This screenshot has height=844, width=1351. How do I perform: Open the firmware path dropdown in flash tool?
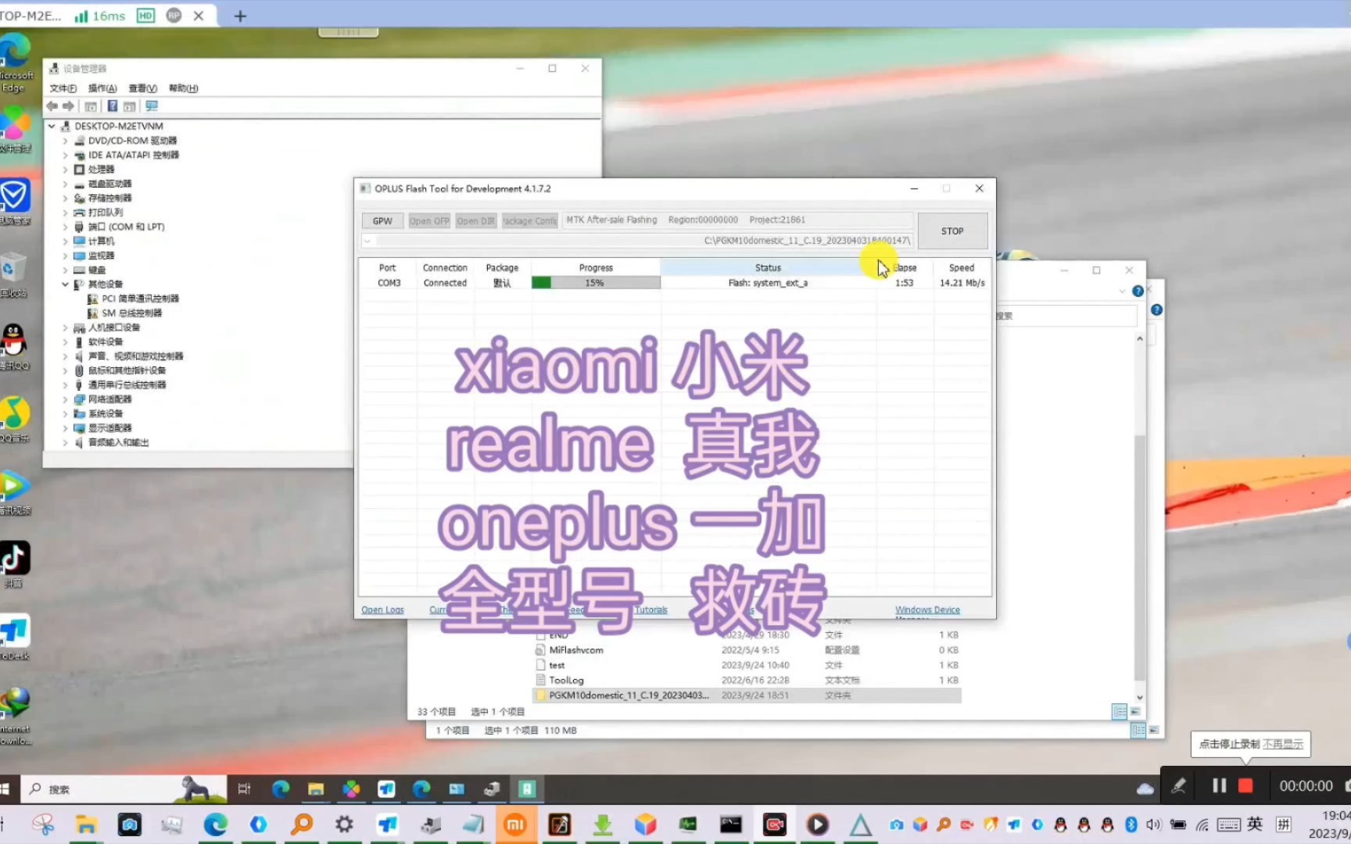(x=367, y=241)
